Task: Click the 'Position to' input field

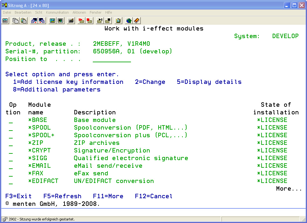Action: [x=112, y=59]
